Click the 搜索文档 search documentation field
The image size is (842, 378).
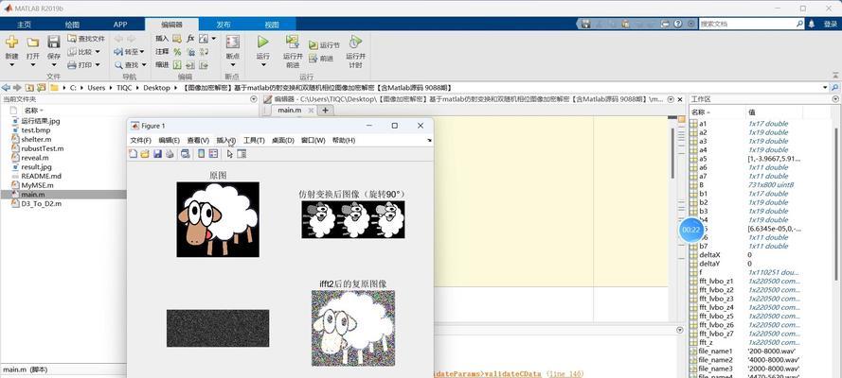point(746,24)
